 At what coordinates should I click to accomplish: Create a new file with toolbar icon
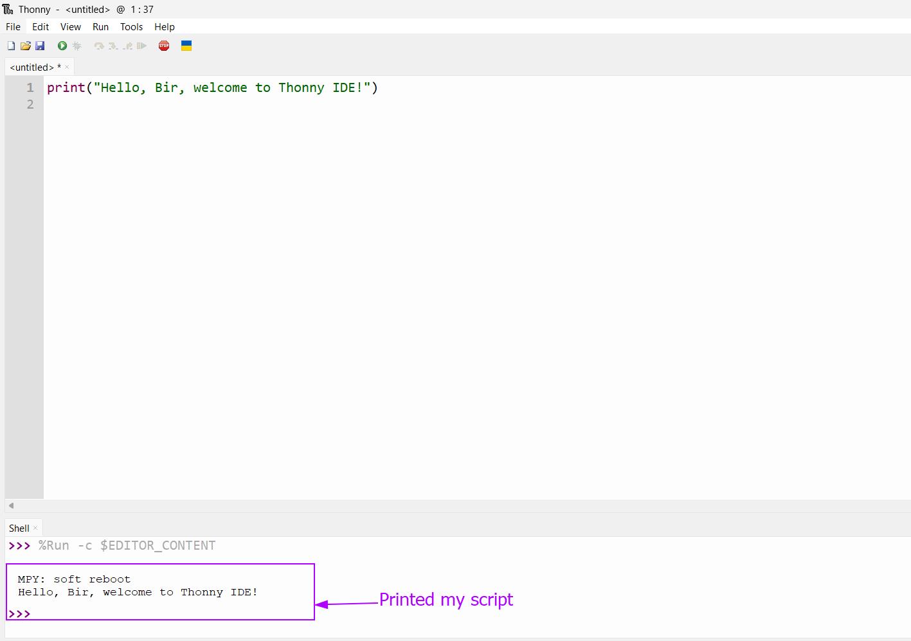11,46
